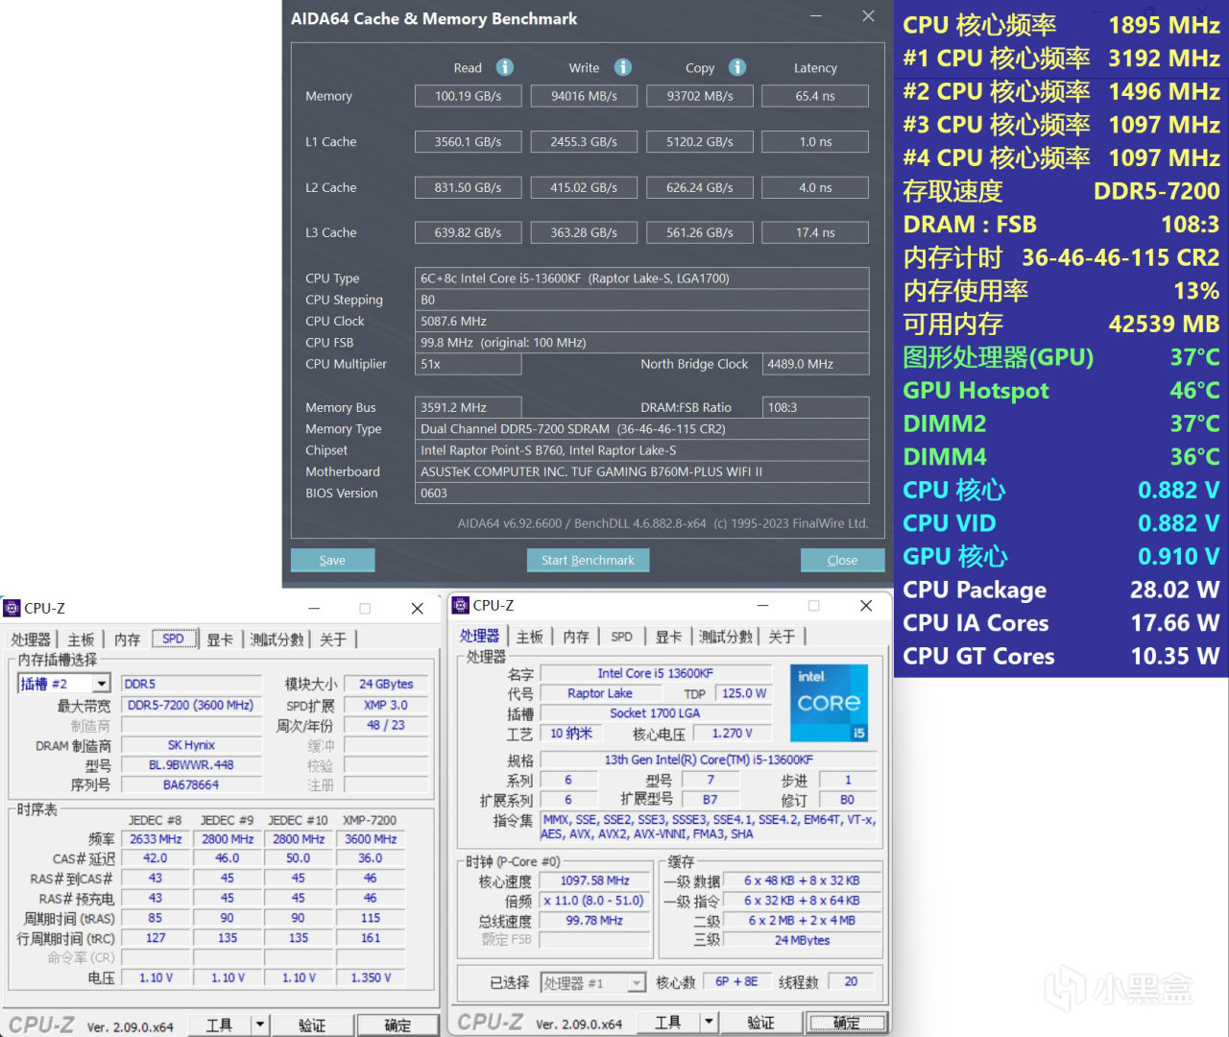This screenshot has height=1037, width=1229.
Task: Click the Memory Latency value 65.4 ns
Action: (815, 96)
